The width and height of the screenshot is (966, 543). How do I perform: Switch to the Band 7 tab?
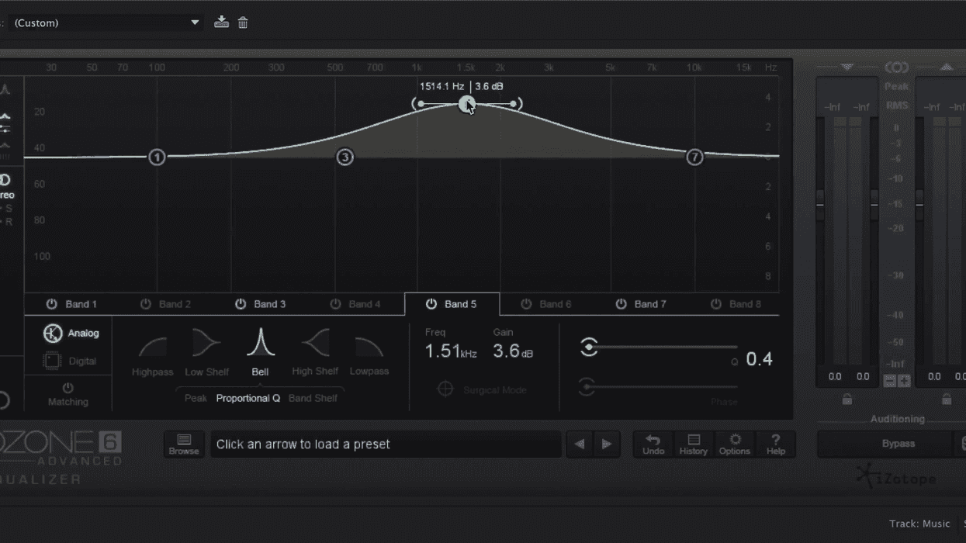[x=650, y=304]
